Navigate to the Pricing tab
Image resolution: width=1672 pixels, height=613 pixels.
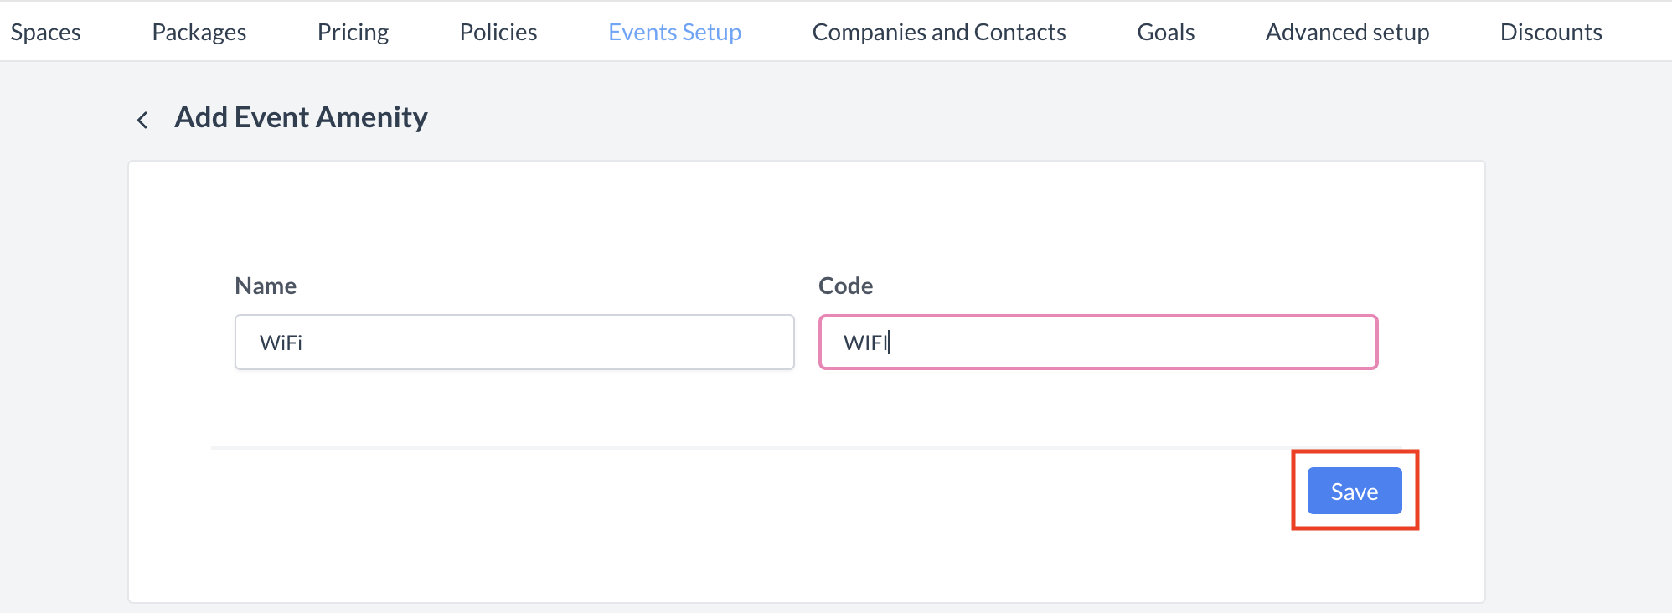coord(353,32)
